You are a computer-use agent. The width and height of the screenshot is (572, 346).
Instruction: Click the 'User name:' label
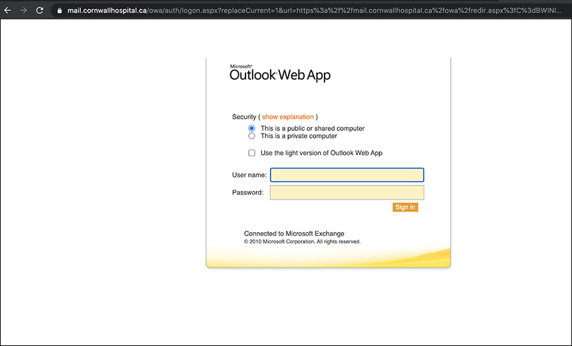click(x=249, y=175)
